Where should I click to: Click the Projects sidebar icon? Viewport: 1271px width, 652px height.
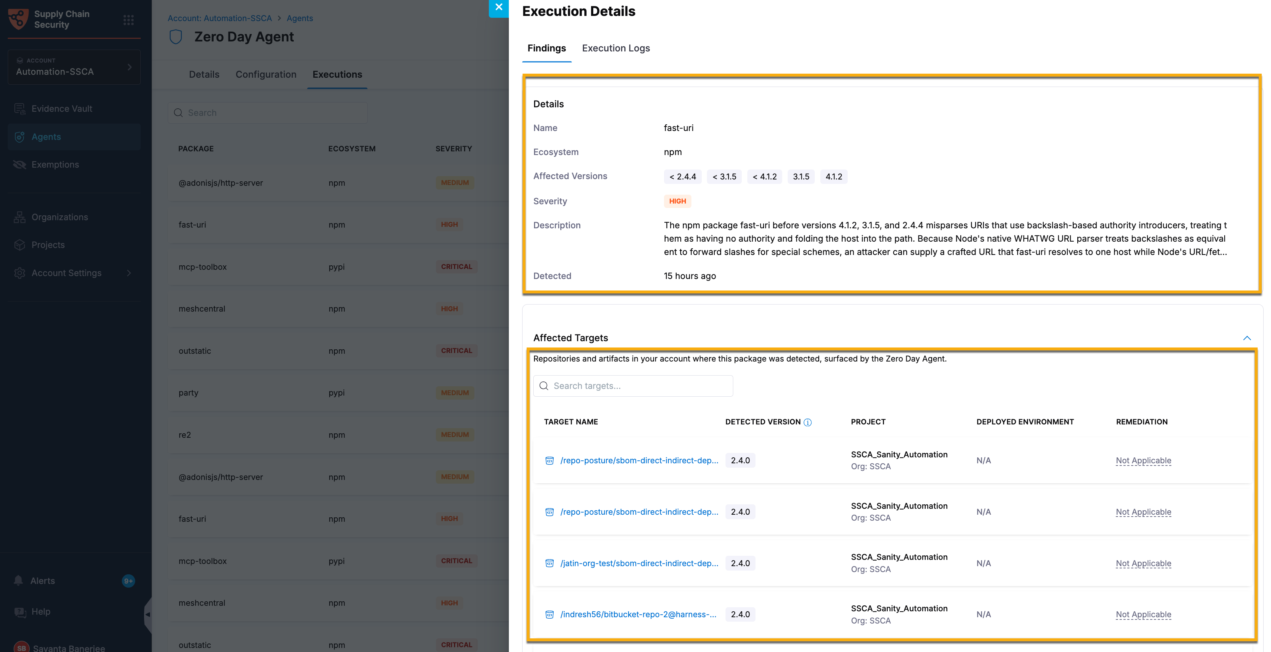pyautogui.click(x=20, y=245)
